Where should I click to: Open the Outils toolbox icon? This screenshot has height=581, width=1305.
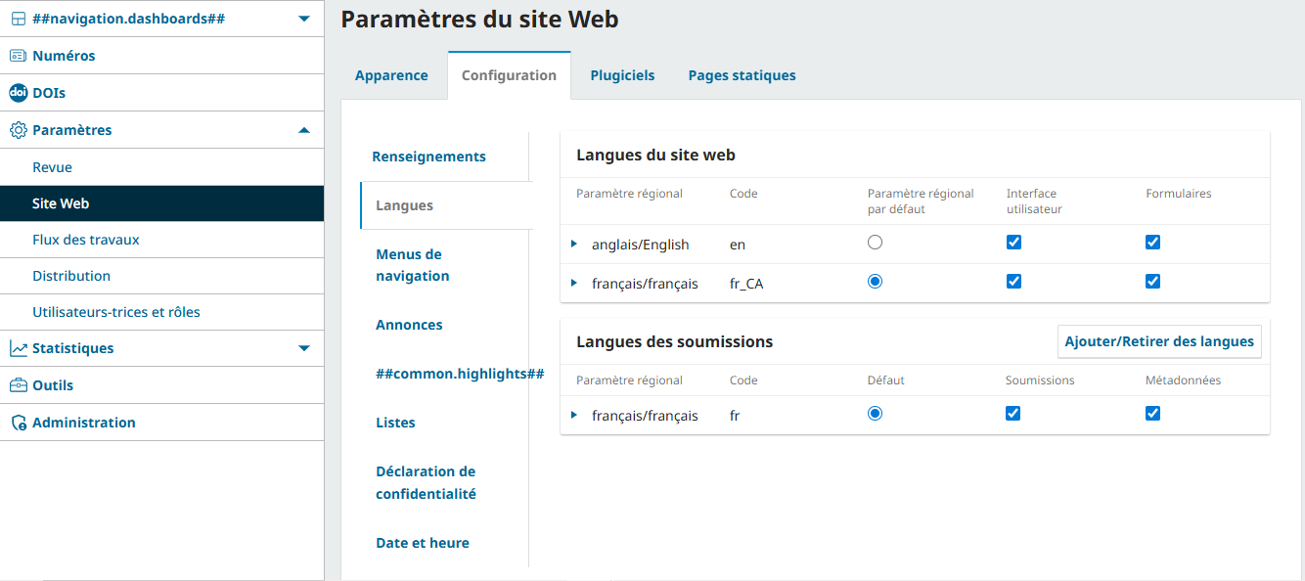[18, 385]
